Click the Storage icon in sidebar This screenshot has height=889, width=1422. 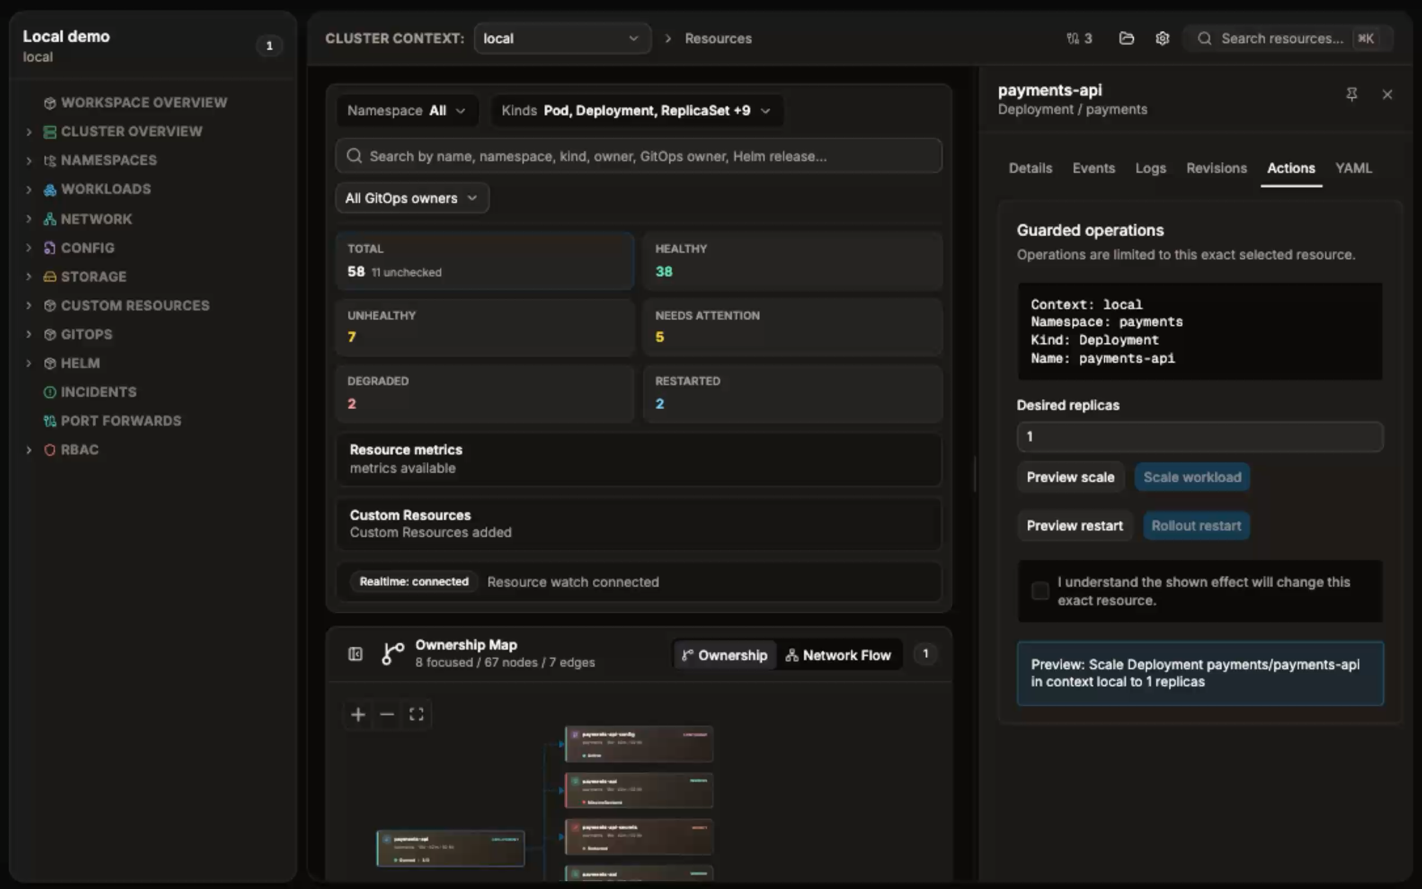coord(50,276)
